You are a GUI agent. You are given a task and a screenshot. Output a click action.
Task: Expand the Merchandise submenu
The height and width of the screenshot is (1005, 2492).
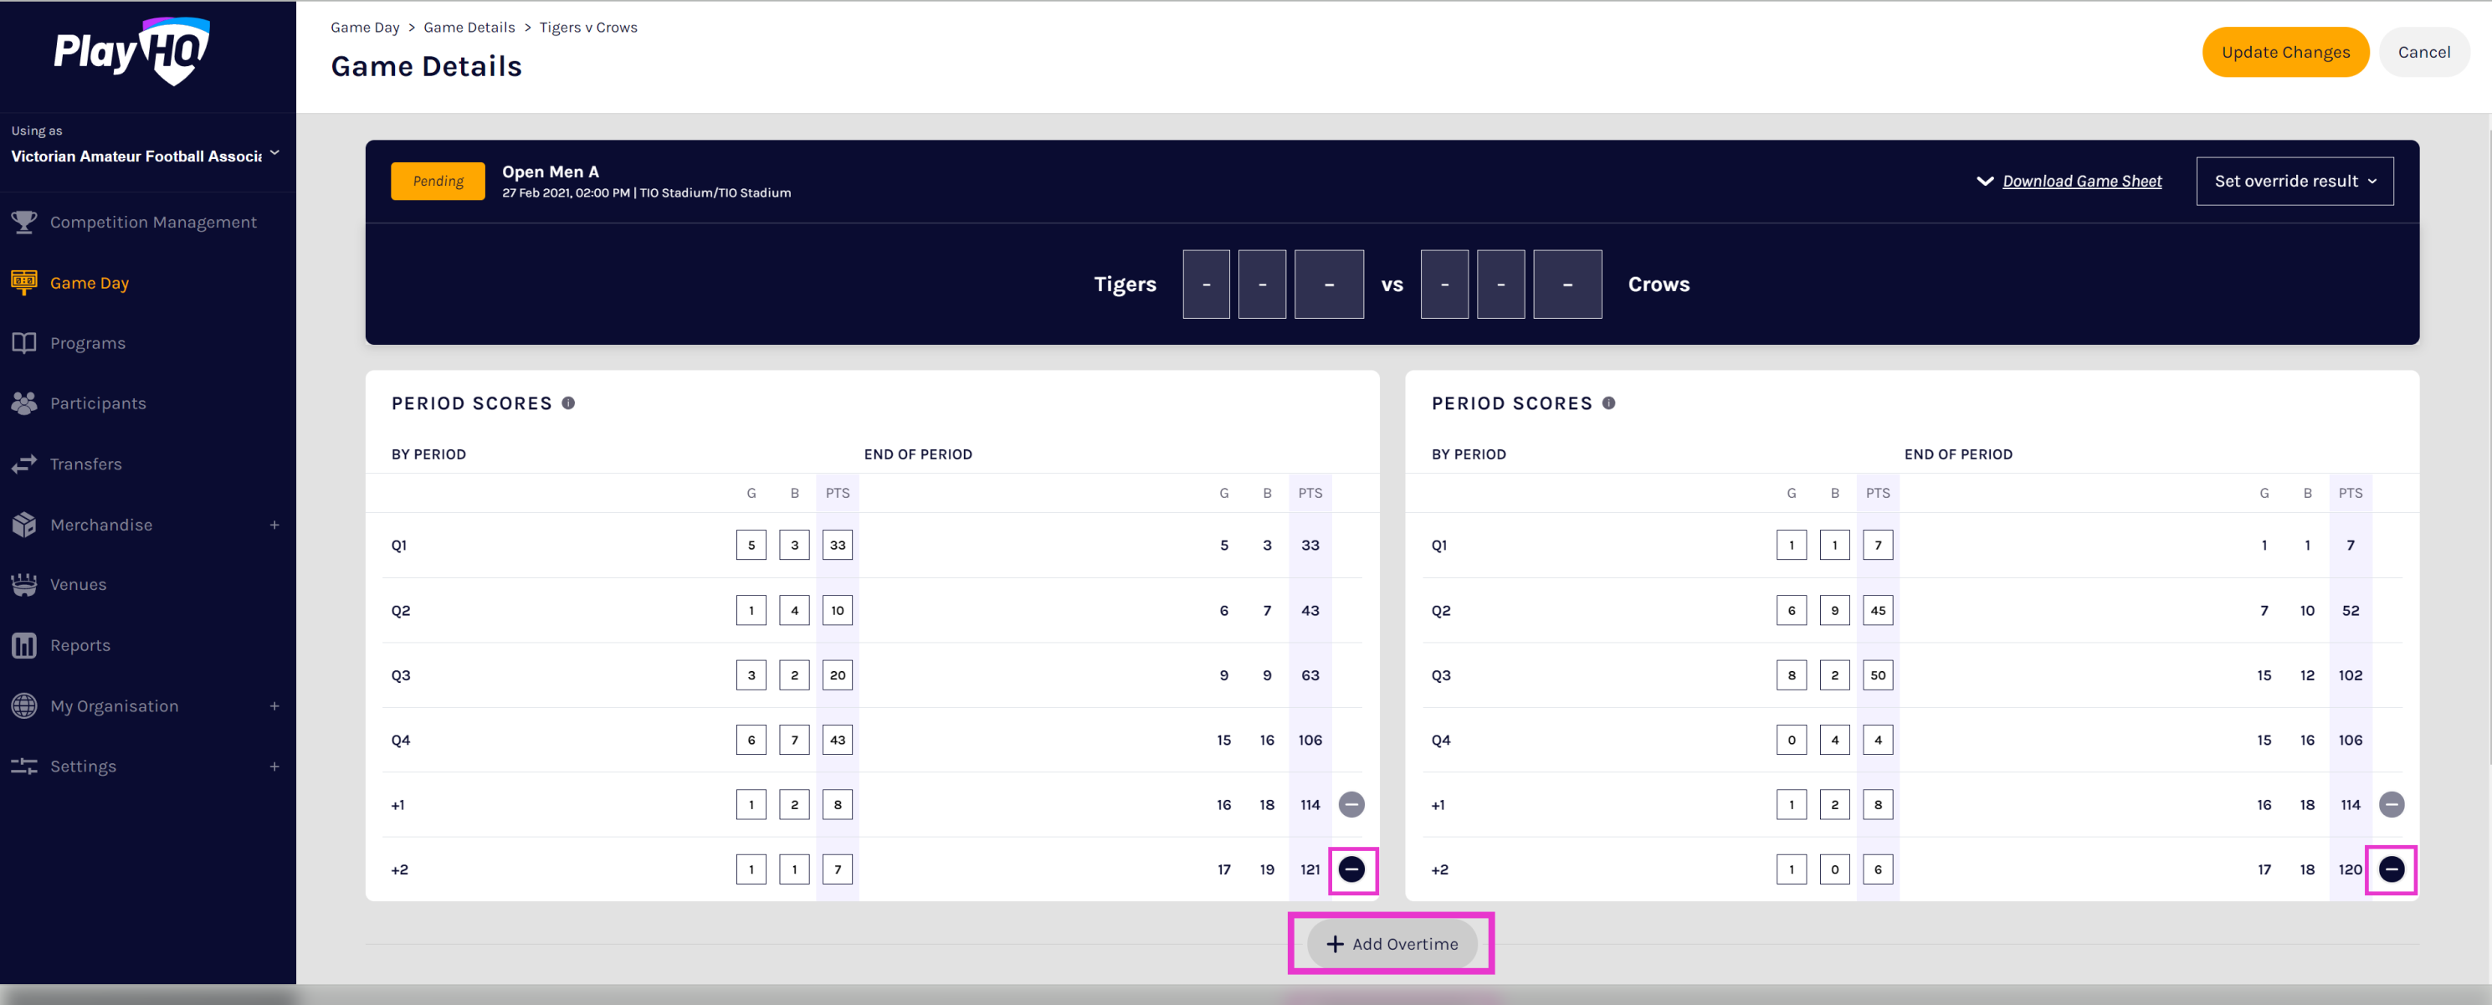point(274,525)
